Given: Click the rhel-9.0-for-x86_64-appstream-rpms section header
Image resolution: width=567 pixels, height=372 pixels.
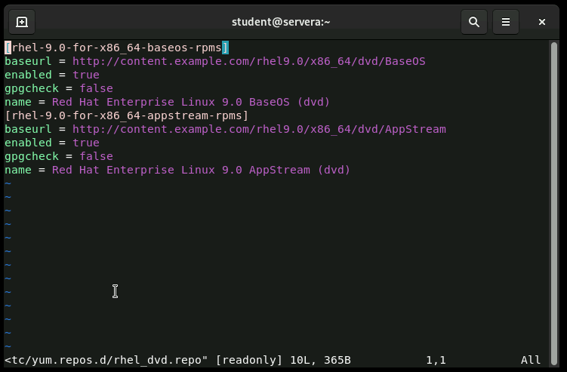Looking at the screenshot, I should pos(126,115).
